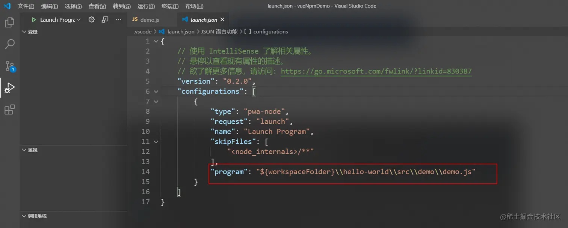Open the 转到(G) menu
Viewport: 568px width, 228px height.
point(122,6)
